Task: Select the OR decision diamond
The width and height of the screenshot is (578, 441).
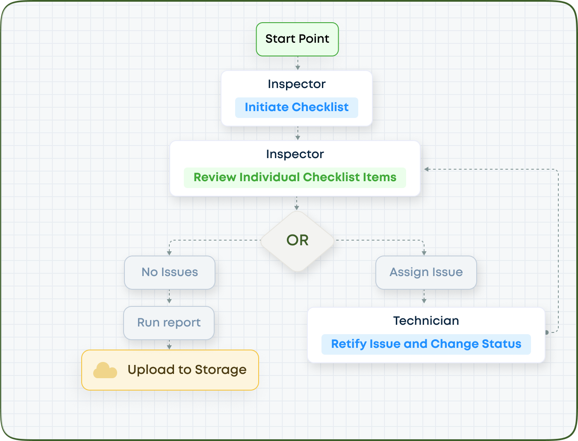Action: tap(298, 241)
